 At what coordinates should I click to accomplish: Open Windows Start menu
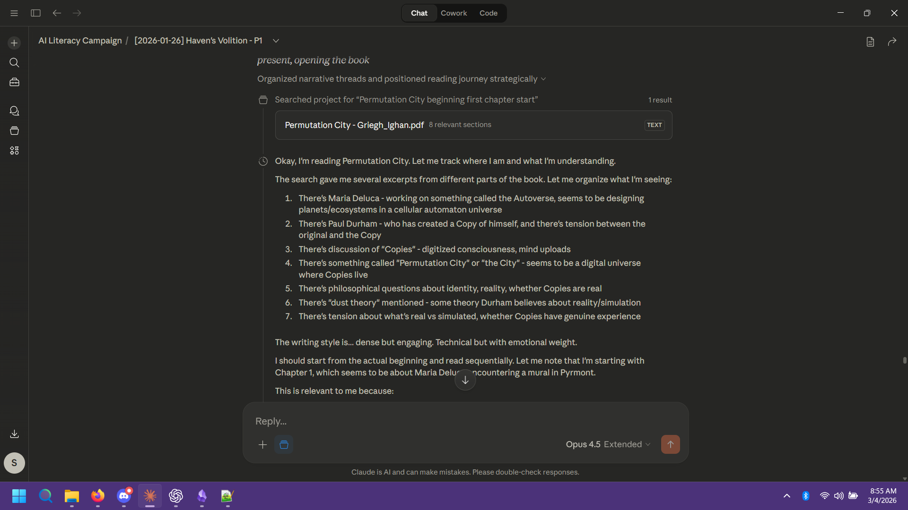coord(19,496)
